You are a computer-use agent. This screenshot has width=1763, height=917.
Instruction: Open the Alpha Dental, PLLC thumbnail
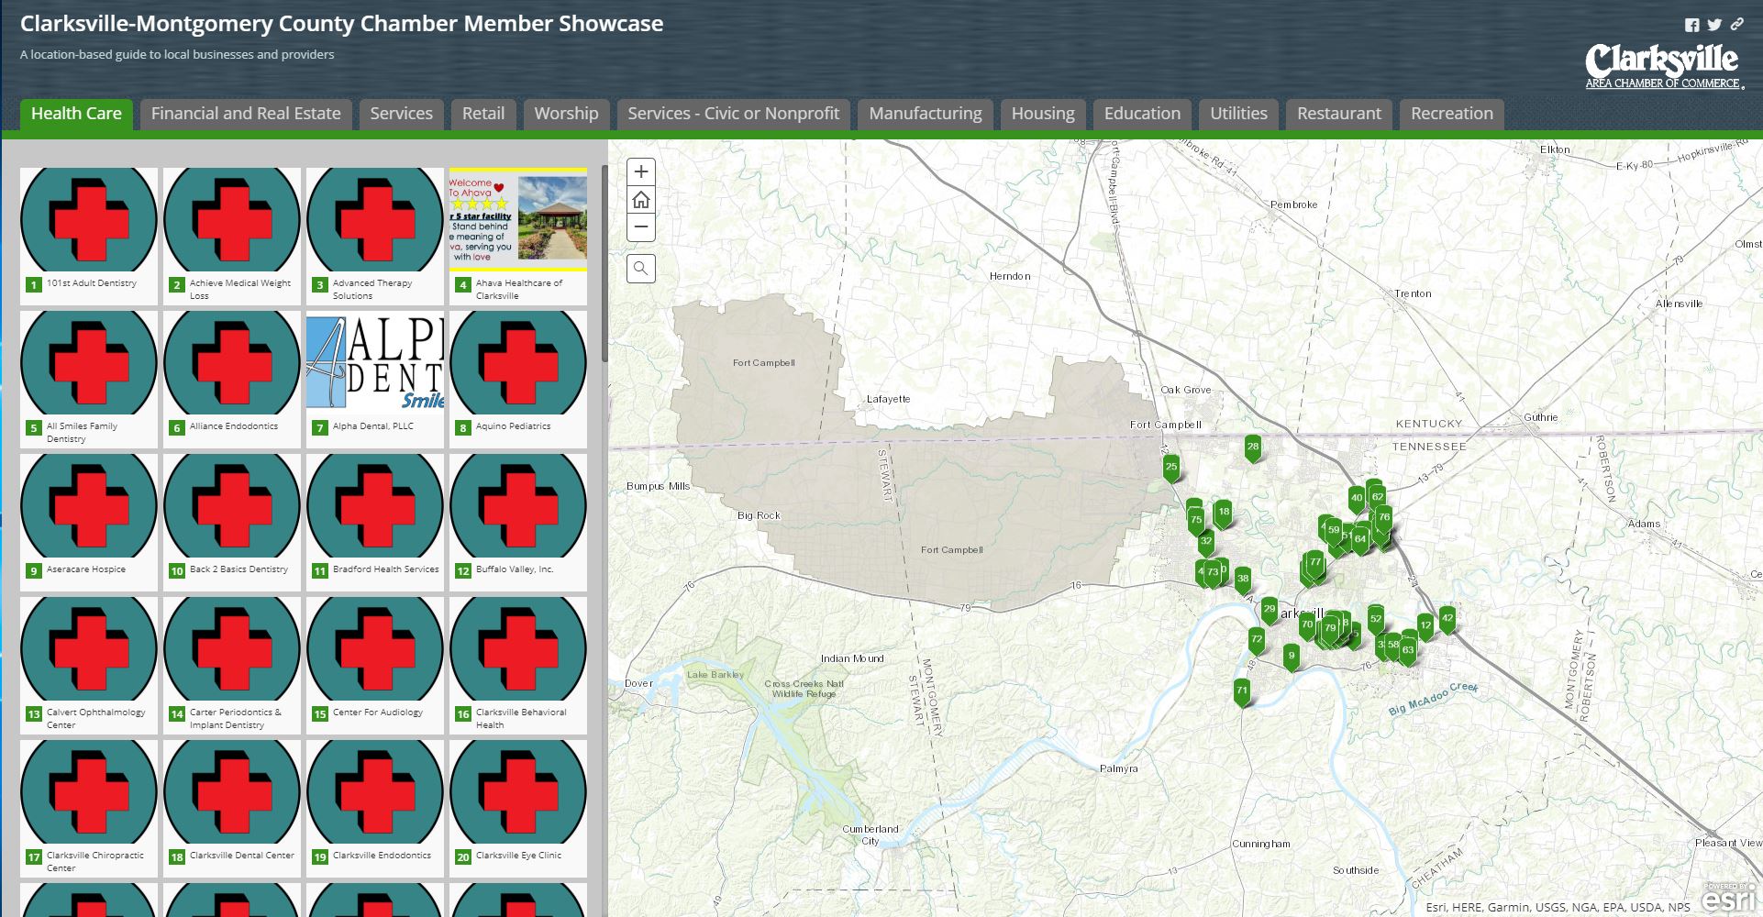click(375, 362)
